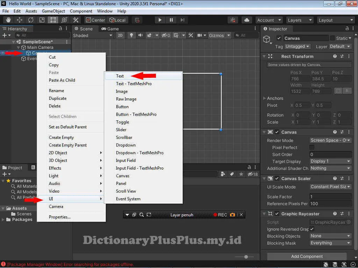Choose Text from the UI submenu
The image size is (358, 268).
coord(143,76)
